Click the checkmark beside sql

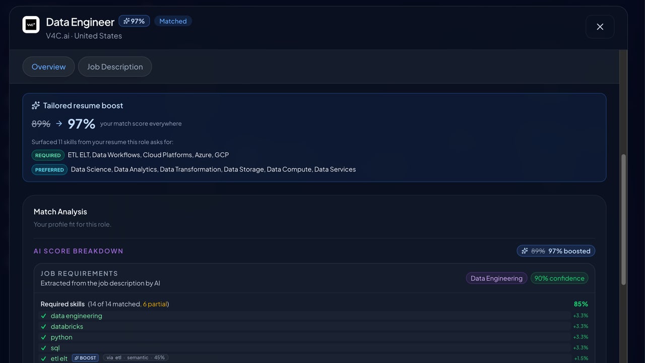(x=44, y=348)
